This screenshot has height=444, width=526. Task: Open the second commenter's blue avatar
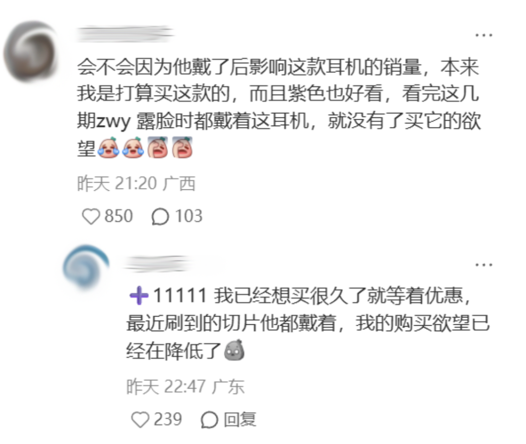(x=86, y=267)
